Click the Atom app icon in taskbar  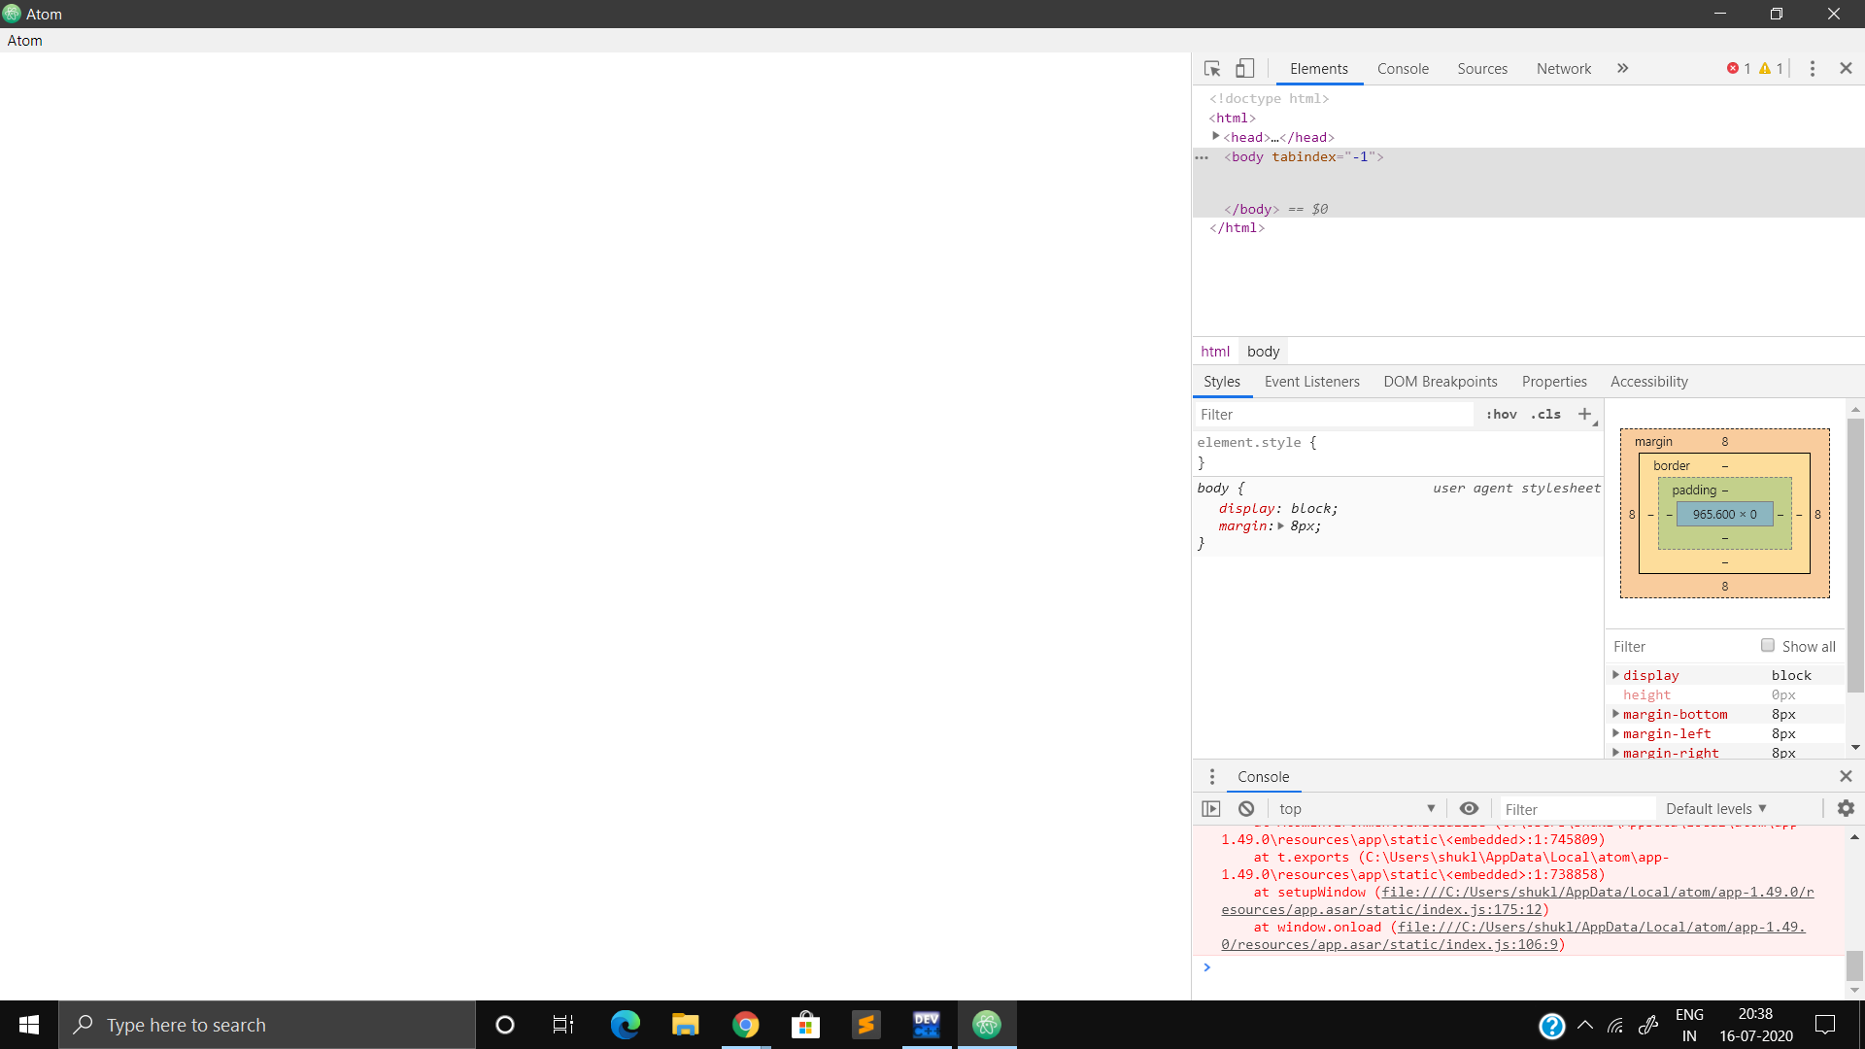987,1025
